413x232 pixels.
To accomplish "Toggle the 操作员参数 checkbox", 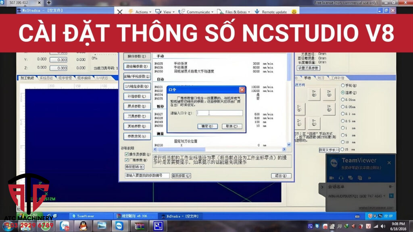I will tap(127, 154).
